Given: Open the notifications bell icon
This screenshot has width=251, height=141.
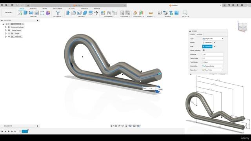Looking at the screenshot, I should click(237, 5).
